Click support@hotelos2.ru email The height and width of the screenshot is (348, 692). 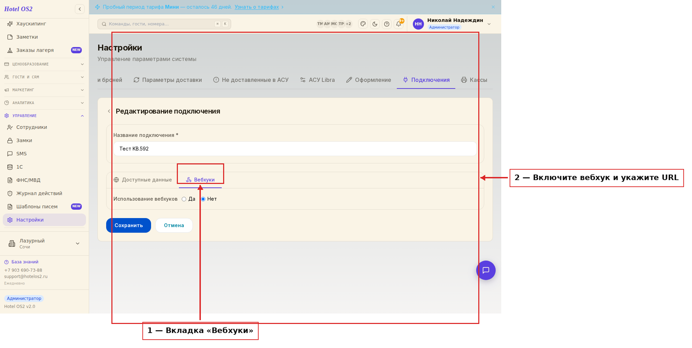click(26, 277)
